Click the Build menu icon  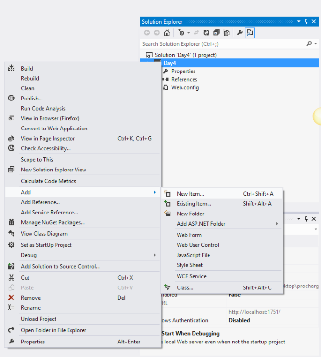(x=12, y=68)
